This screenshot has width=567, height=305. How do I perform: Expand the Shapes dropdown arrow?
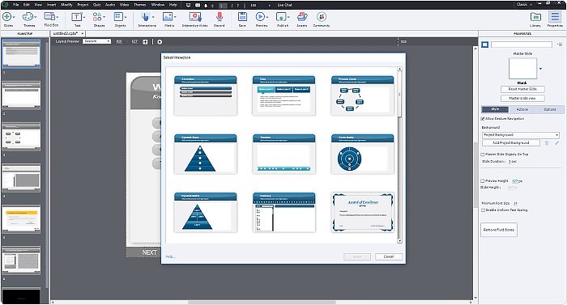(x=104, y=17)
